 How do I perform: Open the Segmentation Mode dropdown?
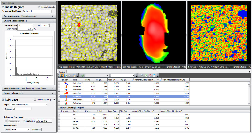(50, 11)
